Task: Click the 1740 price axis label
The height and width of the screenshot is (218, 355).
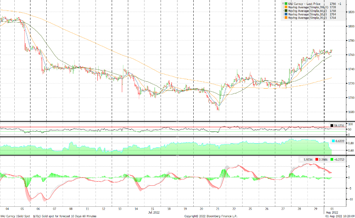Action: coord(351,69)
